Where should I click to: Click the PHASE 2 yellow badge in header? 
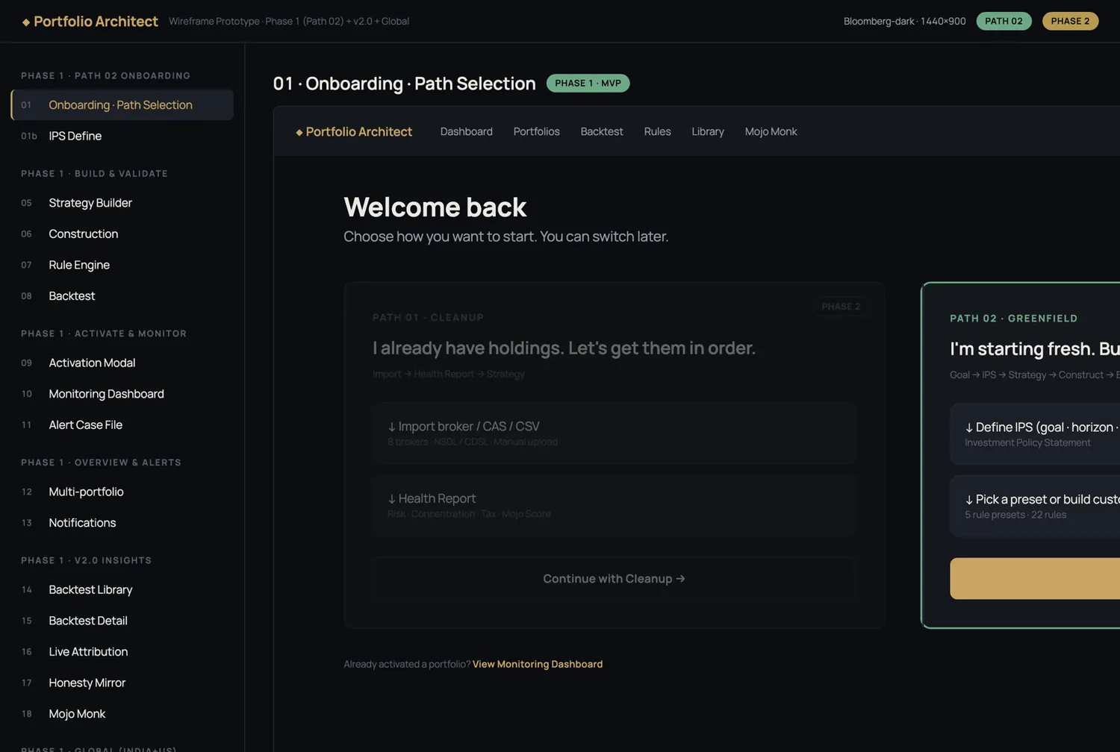pos(1070,21)
